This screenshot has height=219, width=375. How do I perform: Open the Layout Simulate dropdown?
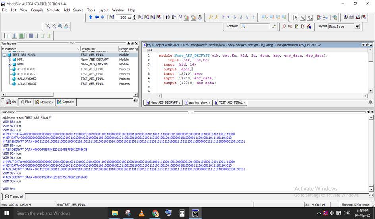pyautogui.click(x=357, y=27)
